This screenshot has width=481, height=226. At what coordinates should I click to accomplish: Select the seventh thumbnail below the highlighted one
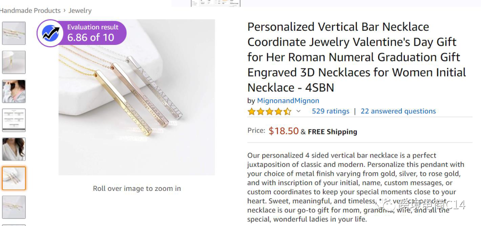(14, 207)
